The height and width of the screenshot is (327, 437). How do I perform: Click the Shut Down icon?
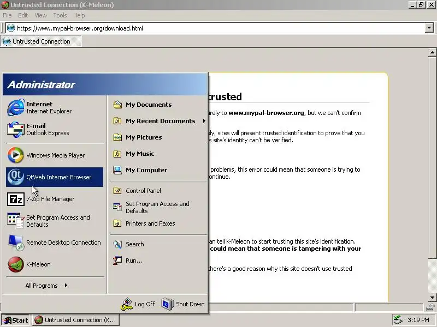[168, 304]
